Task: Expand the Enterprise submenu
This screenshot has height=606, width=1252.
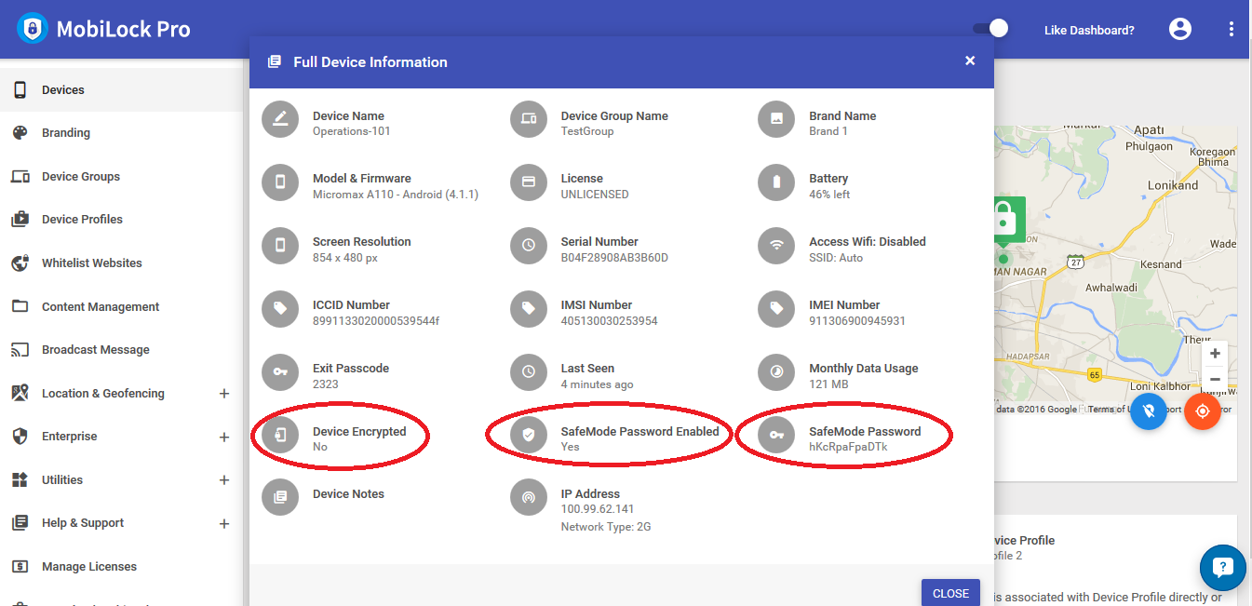Action: [223, 437]
